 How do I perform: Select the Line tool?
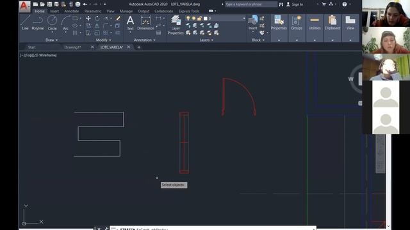[26, 23]
